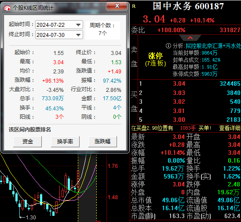Select buy level 2 price 3.03
Viewport: 241px width, 222px height.
point(179,93)
